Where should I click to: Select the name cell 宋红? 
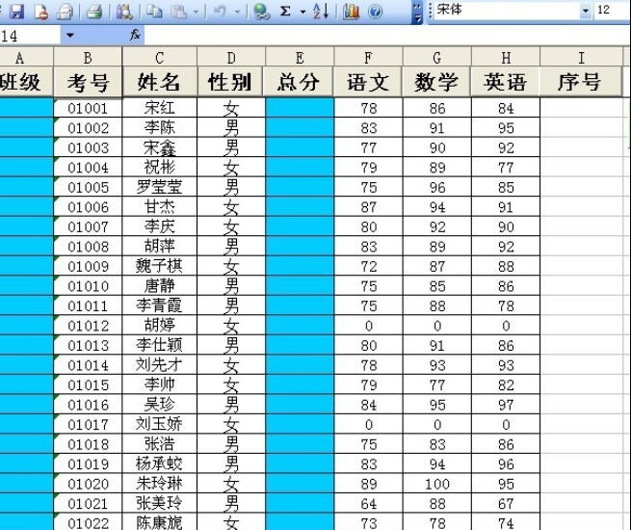point(160,108)
